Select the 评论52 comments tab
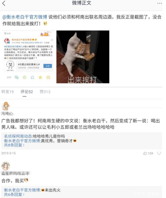The image size is (166, 198). (x=27, y=92)
